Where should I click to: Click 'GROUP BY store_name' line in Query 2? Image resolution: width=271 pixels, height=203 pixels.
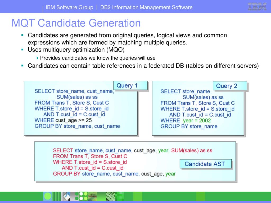coord(189,126)
